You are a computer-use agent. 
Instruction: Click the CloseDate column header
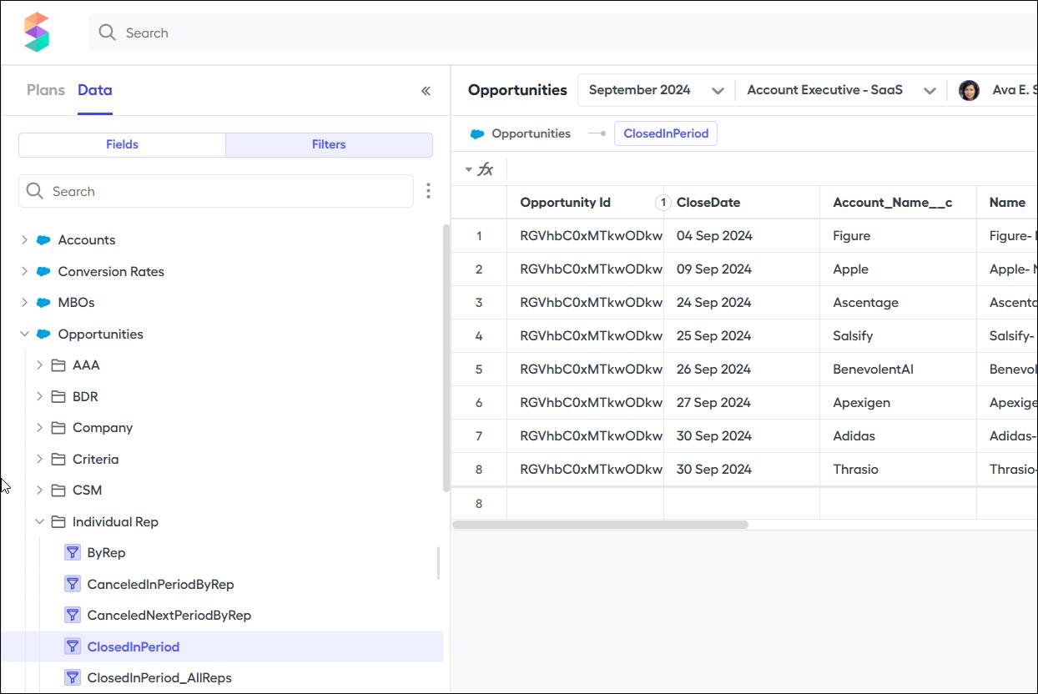(741, 203)
